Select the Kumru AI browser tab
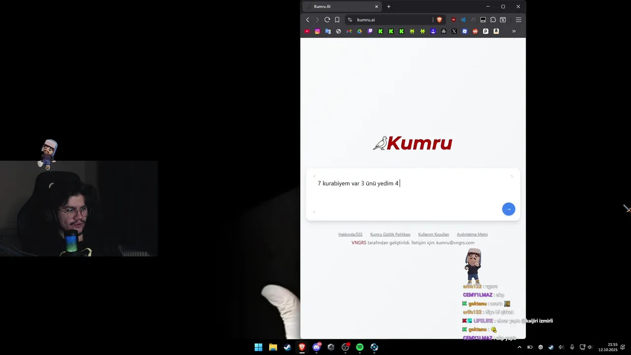Viewport: 631px width, 355px height. tap(341, 6)
